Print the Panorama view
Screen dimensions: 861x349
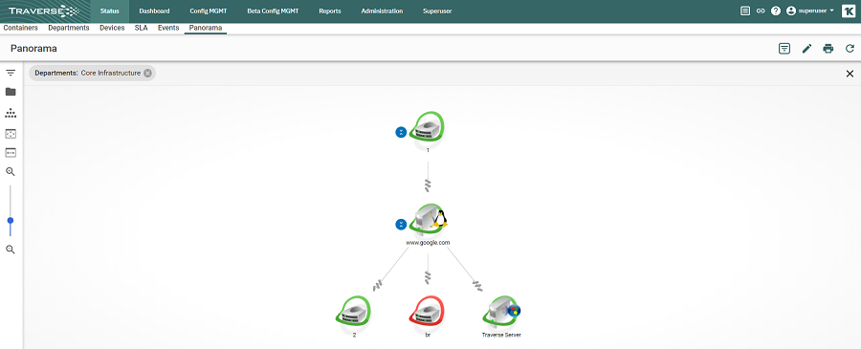pyautogui.click(x=828, y=49)
